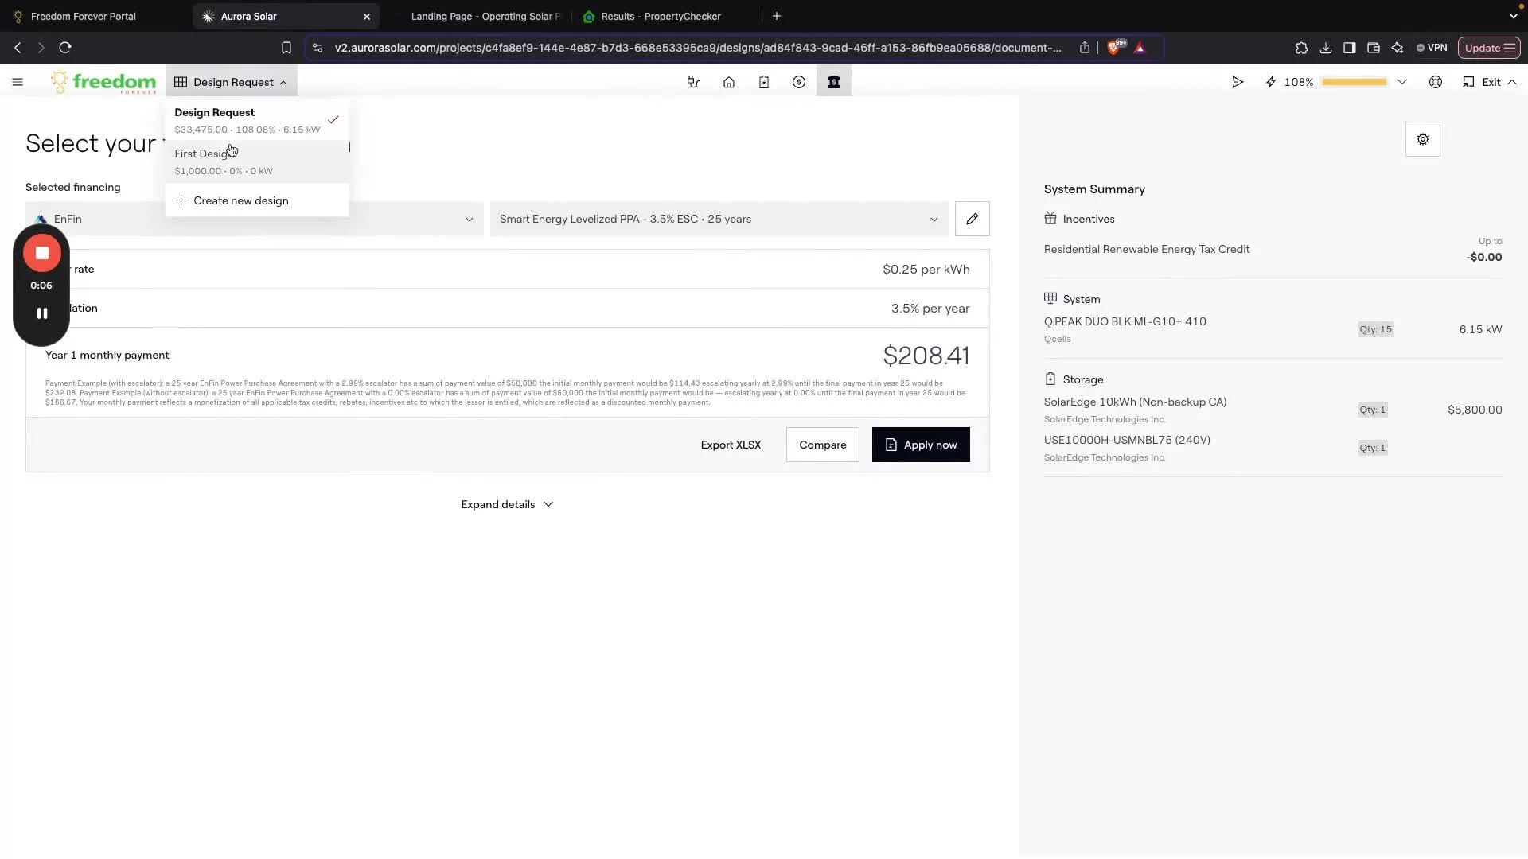
Task: Go back in browser history
Action: pos(18,48)
